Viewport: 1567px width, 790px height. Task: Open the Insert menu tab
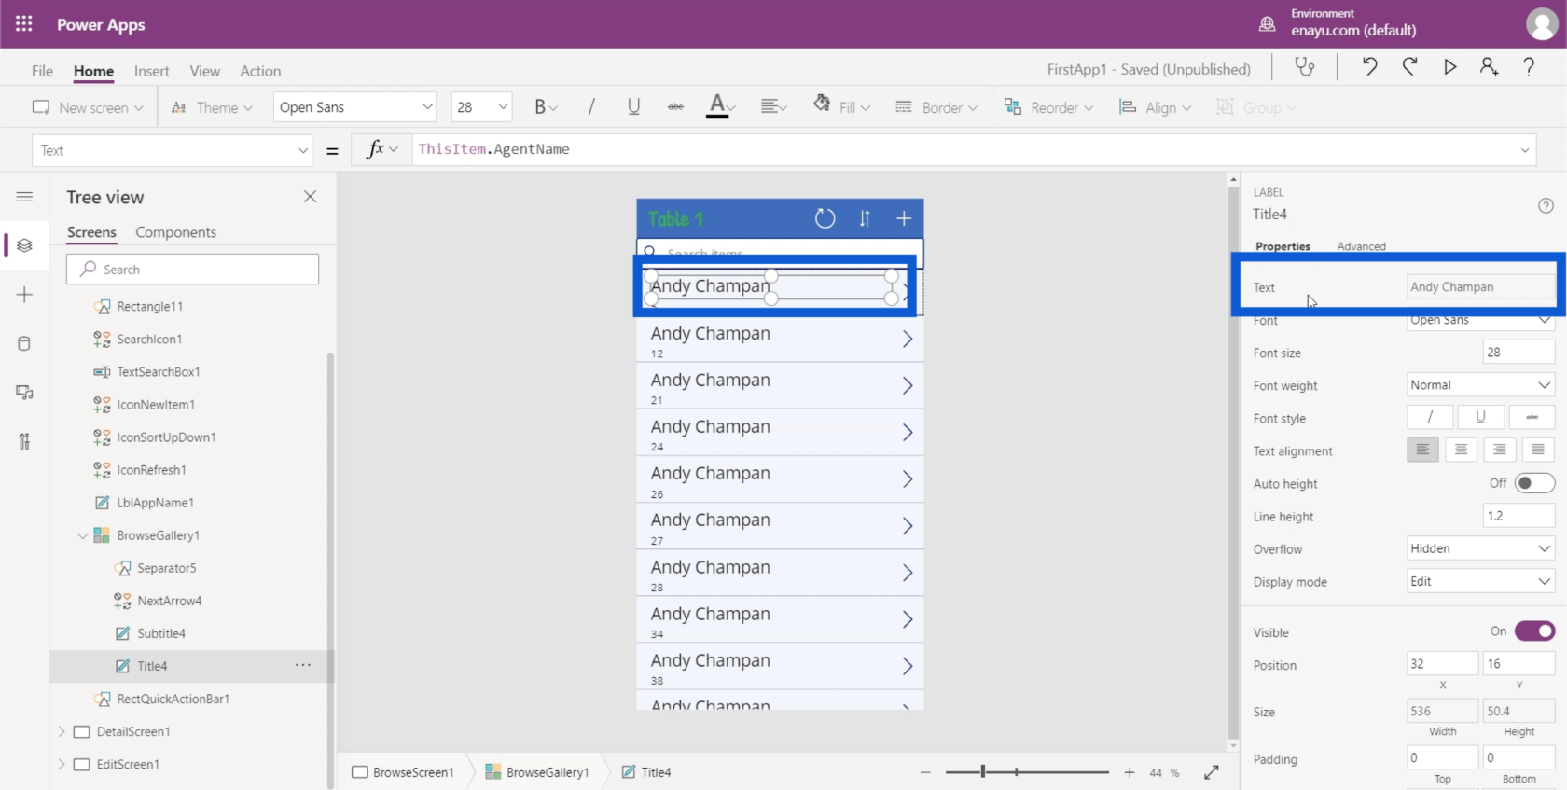pos(151,71)
